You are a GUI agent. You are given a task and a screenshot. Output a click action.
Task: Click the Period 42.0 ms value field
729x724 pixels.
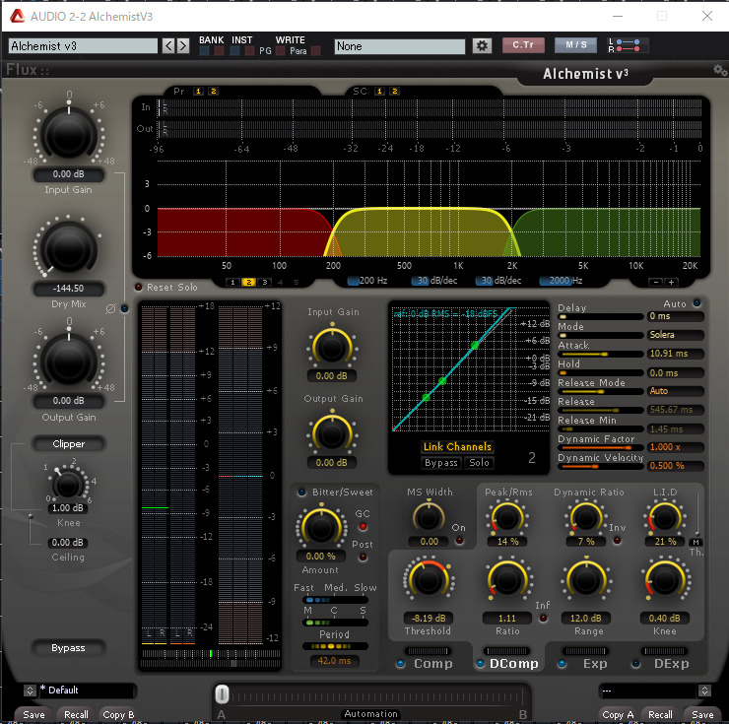point(334,661)
